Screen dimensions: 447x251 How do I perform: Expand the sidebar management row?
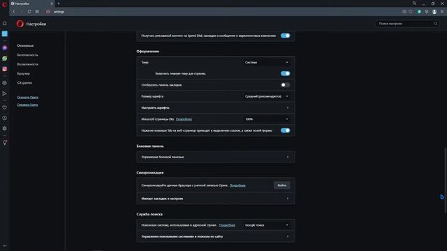pyautogui.click(x=216, y=157)
